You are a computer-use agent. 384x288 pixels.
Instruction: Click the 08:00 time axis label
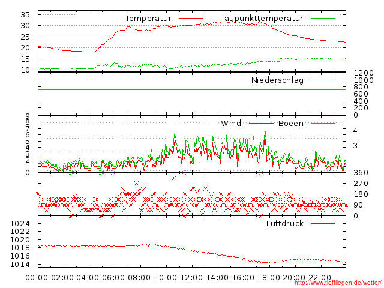coord(139,278)
